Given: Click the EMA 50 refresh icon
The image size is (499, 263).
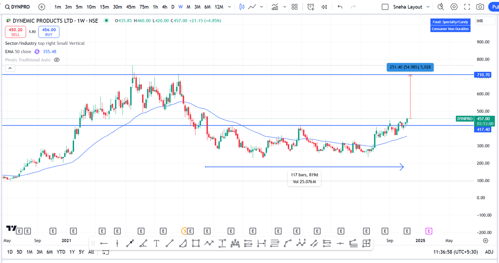Looking at the screenshot, I should [37, 52].
